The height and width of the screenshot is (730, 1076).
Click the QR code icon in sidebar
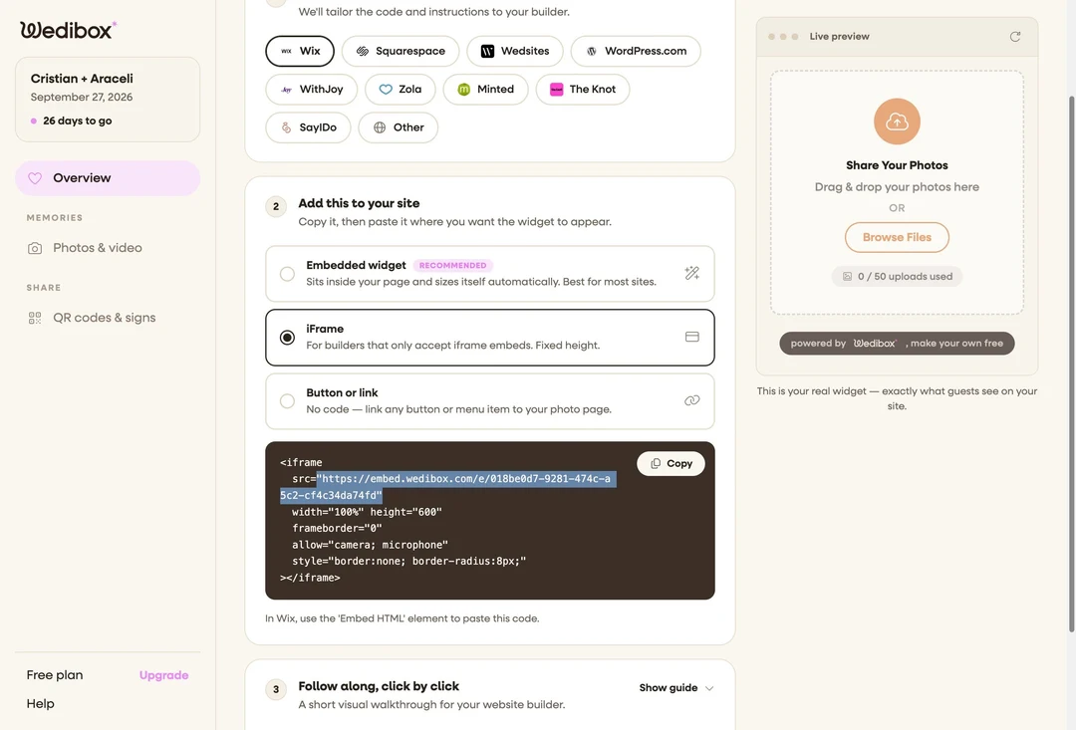[35, 318]
